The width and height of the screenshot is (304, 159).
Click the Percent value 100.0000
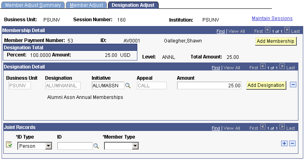point(41,55)
